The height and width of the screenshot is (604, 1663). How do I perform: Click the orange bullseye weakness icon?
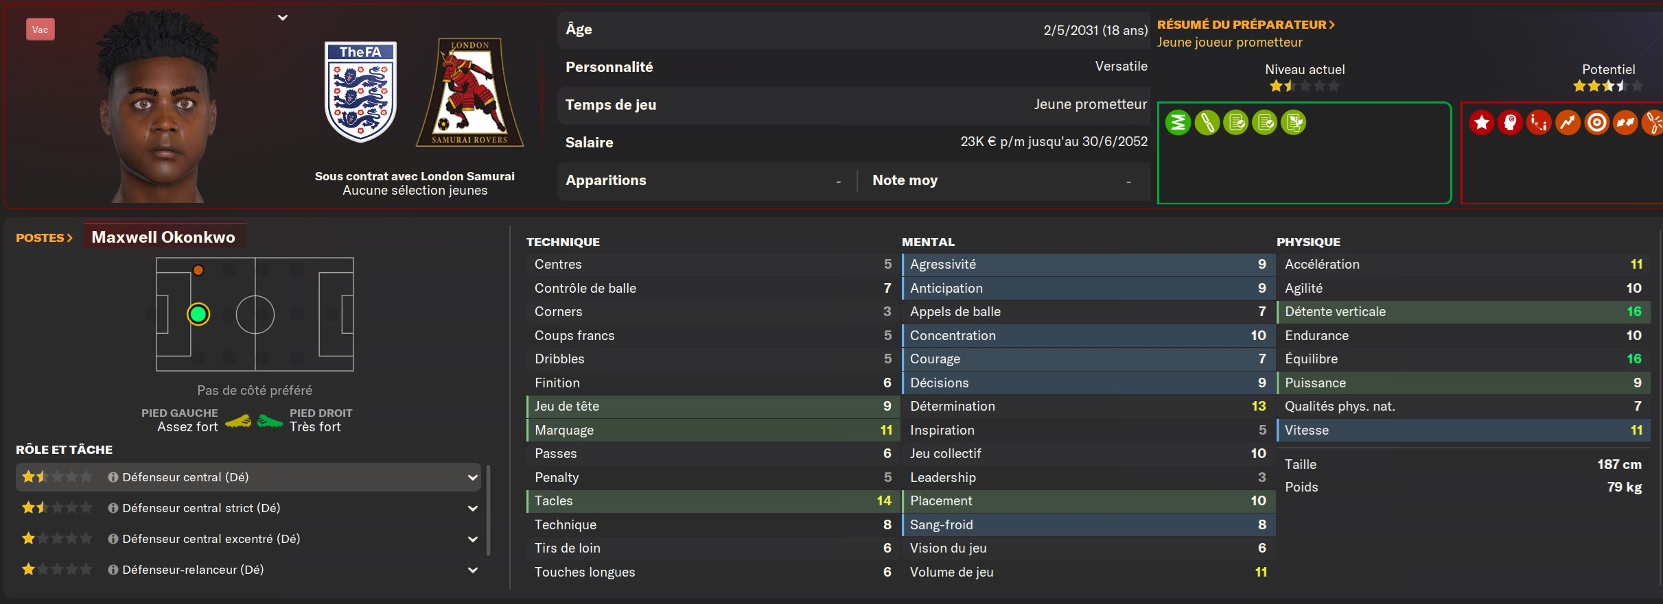1596,123
